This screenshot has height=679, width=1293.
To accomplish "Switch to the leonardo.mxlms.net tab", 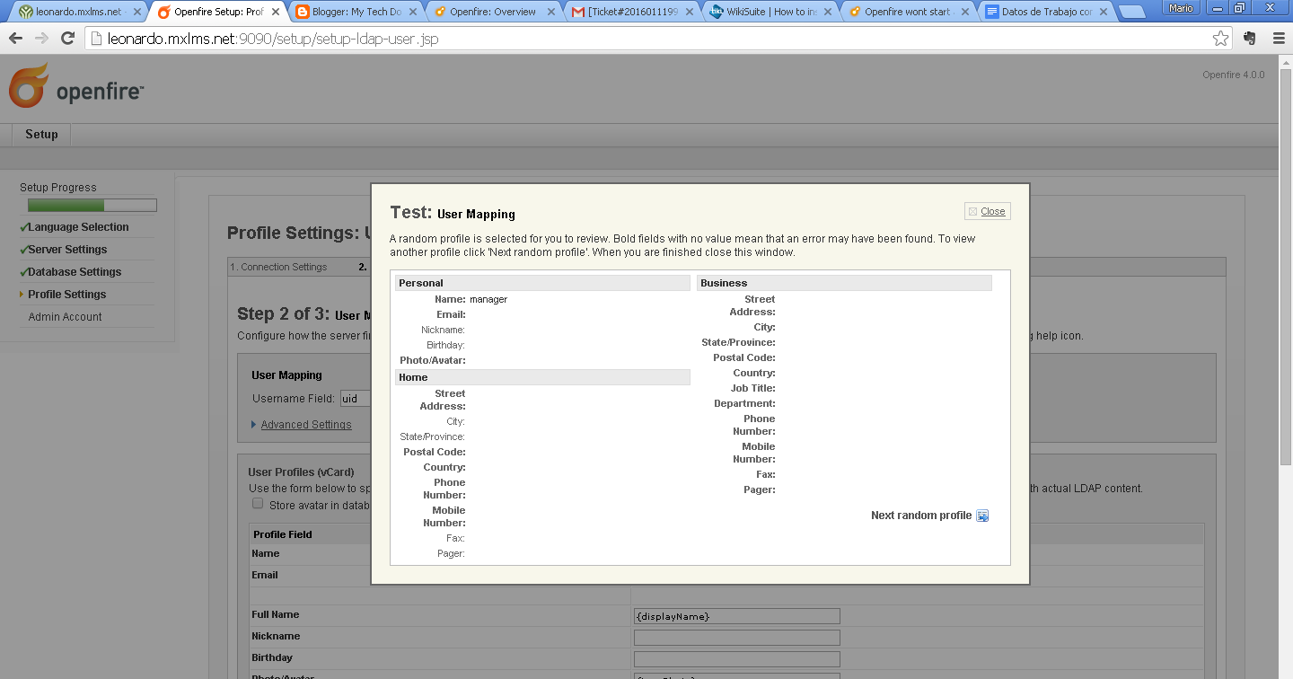I will (79, 13).
